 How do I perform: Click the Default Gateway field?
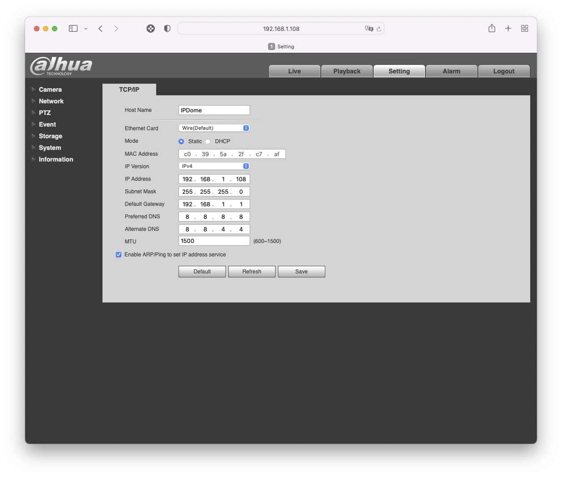214,204
